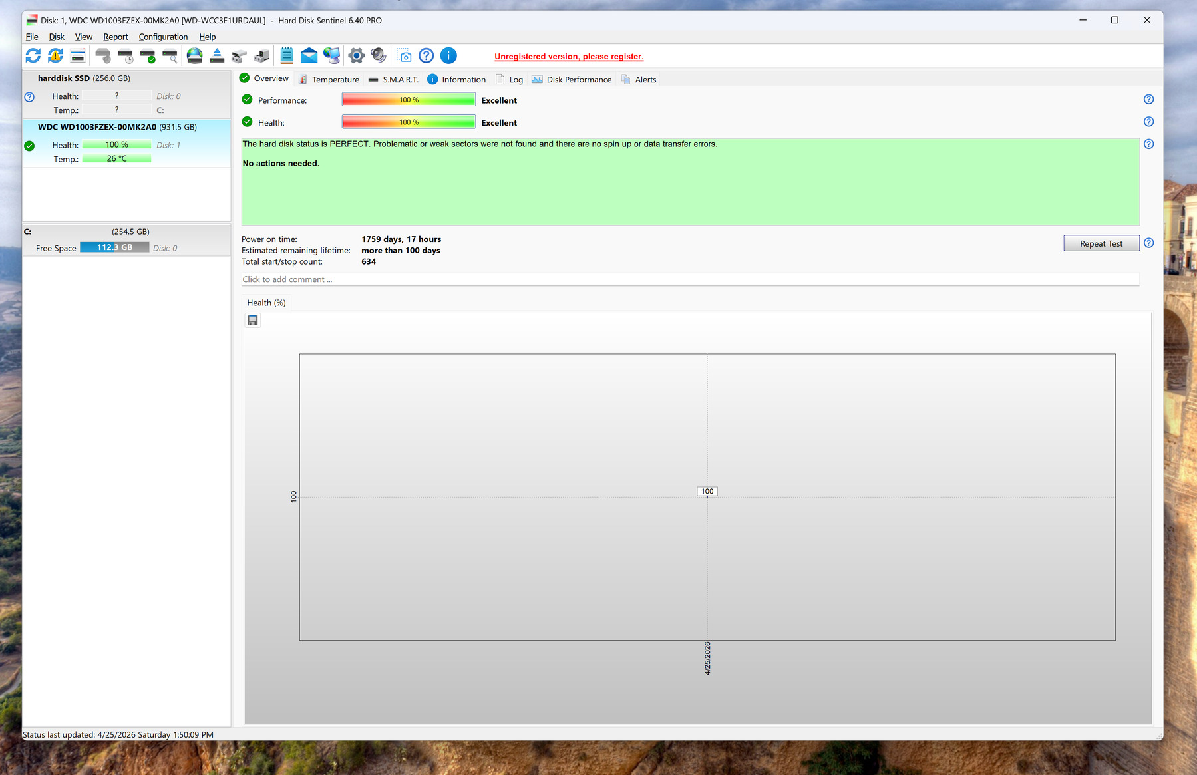Click the speaker toolbar icon
This screenshot has width=1197, height=775.
(x=379, y=56)
